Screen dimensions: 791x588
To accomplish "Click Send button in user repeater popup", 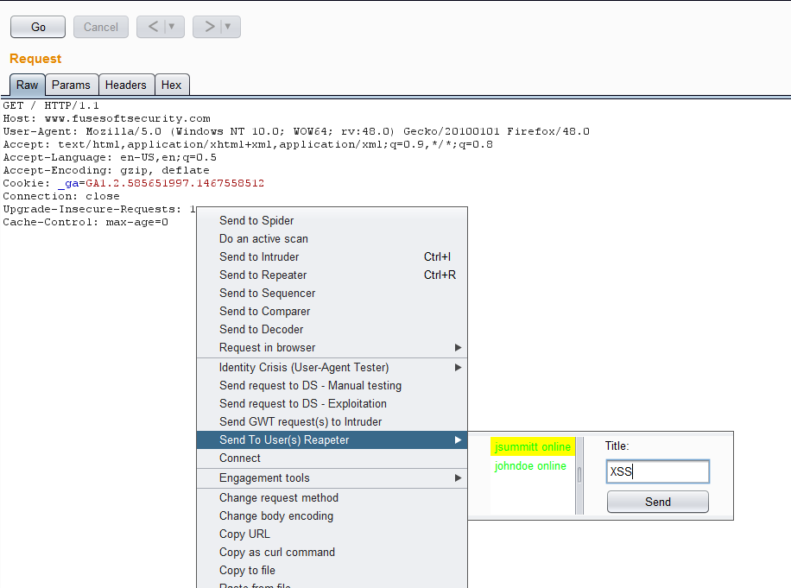I will (658, 502).
